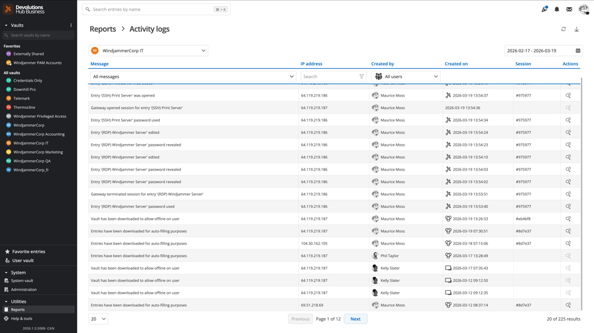594x333 pixels.
Task: Open the WindjammerCorp Marketing vault
Action: [38, 152]
